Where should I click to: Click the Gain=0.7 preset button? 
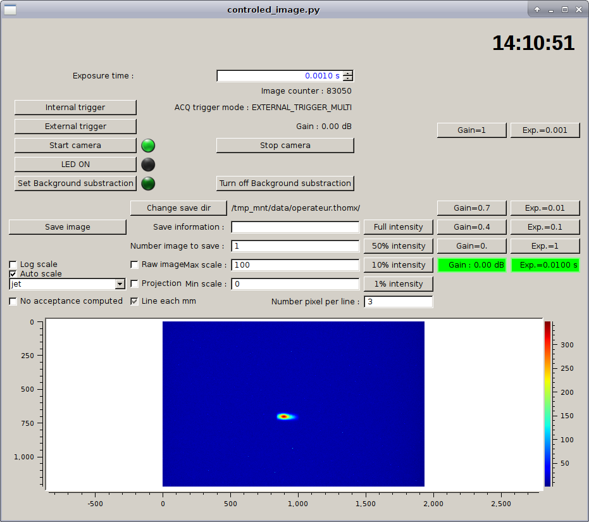click(x=471, y=208)
